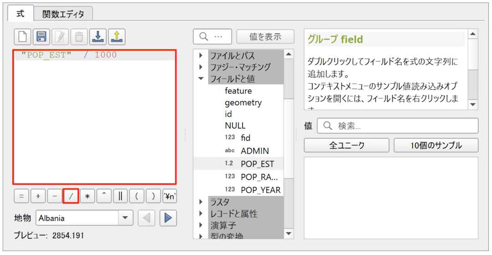
Task: Insert the multiplication asterisk operator
Action: tap(87, 196)
